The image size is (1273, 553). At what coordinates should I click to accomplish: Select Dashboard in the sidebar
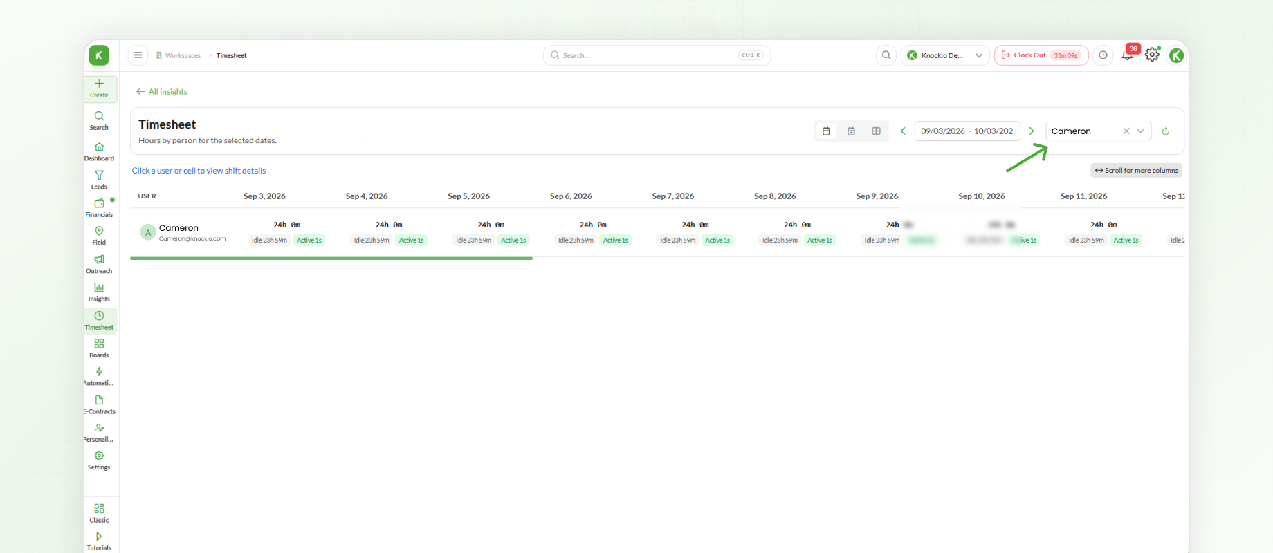99,151
